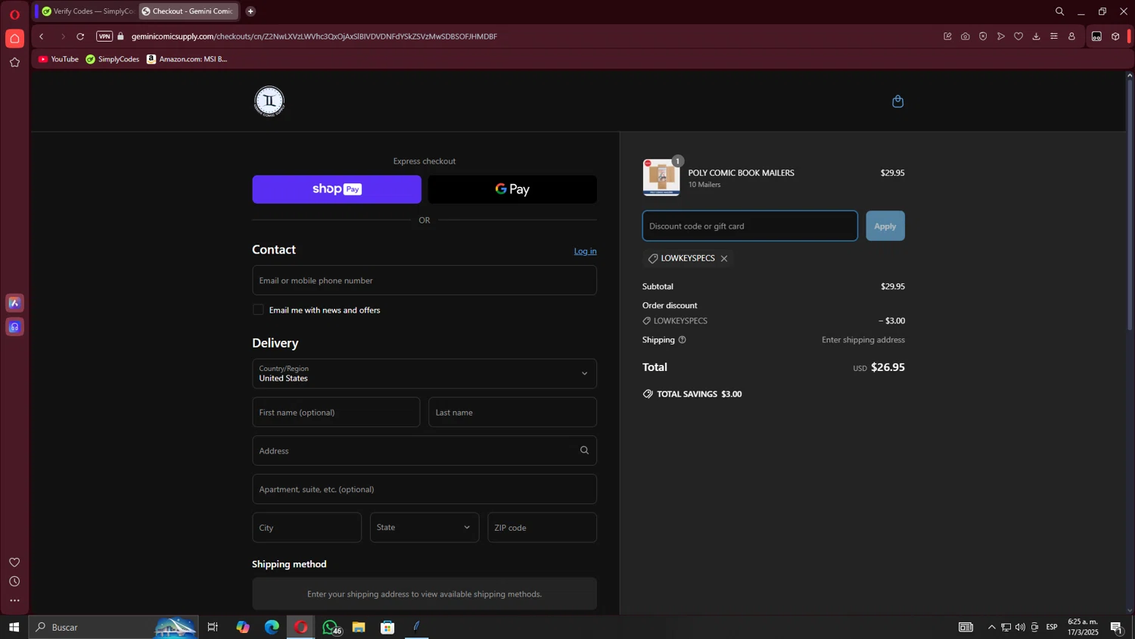The height and width of the screenshot is (639, 1135).
Task: Open the Opera home sidebar icon
Action: click(x=14, y=39)
